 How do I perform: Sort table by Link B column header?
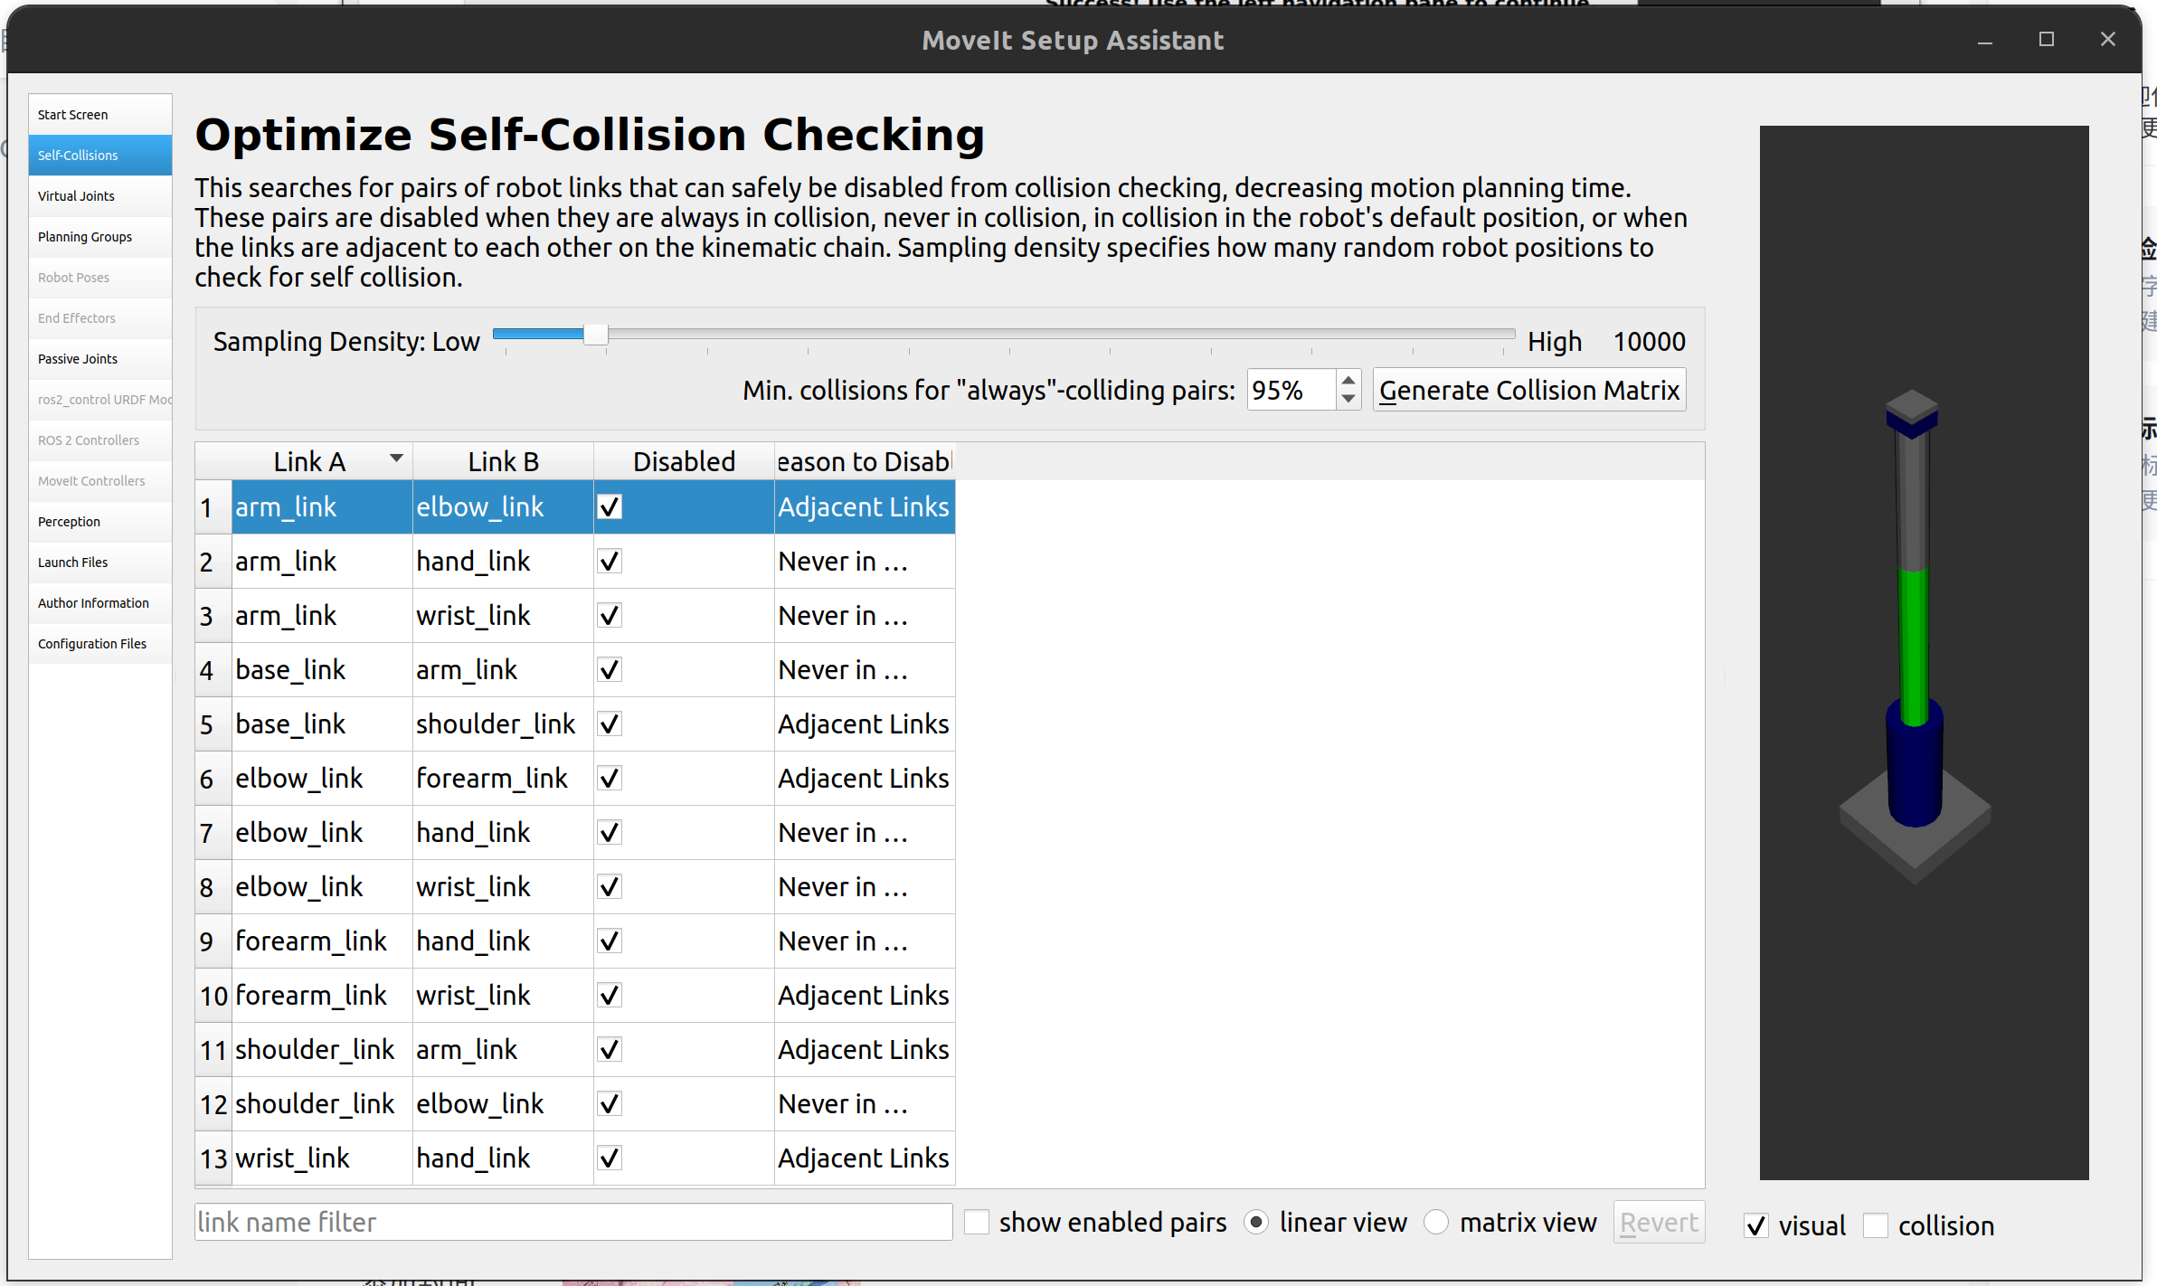coord(503,462)
